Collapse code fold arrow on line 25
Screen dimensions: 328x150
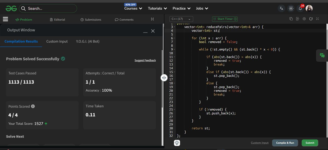tap(174, 109)
